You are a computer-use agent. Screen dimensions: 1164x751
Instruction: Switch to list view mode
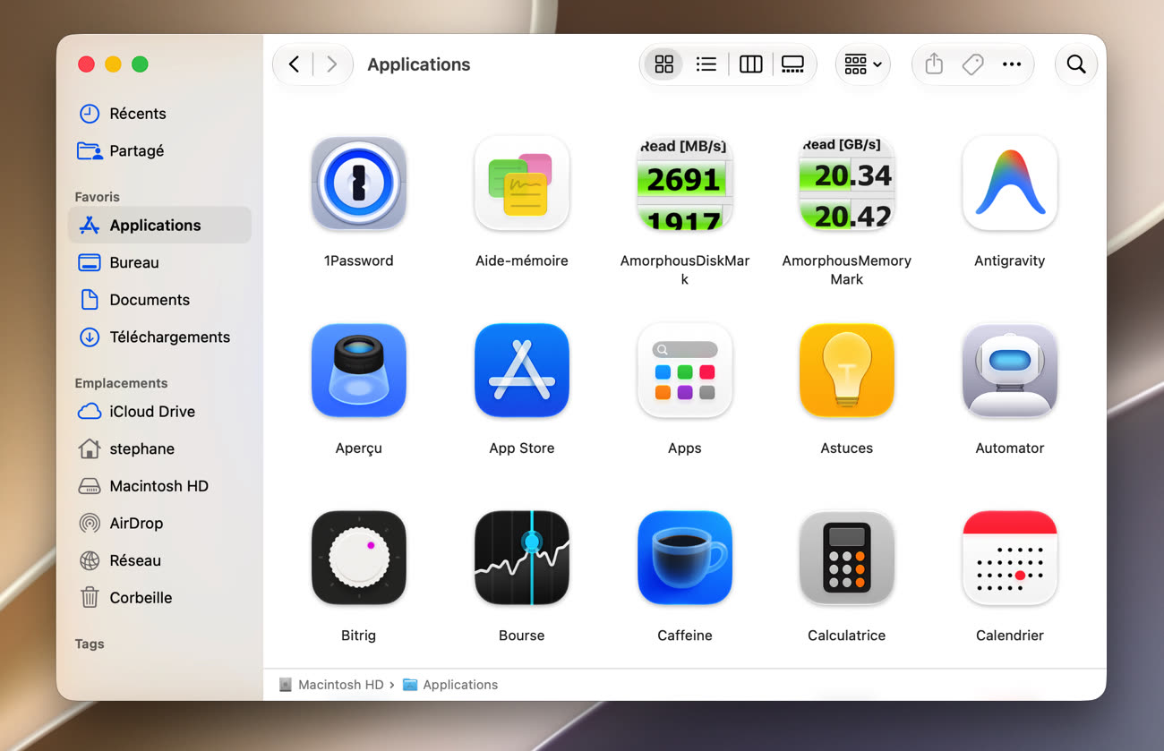(x=706, y=64)
